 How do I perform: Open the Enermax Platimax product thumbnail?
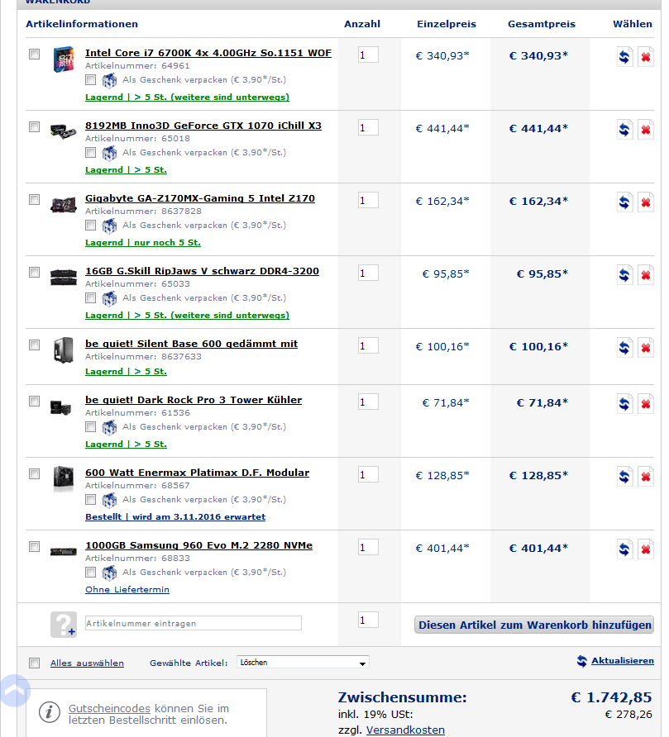(x=64, y=479)
